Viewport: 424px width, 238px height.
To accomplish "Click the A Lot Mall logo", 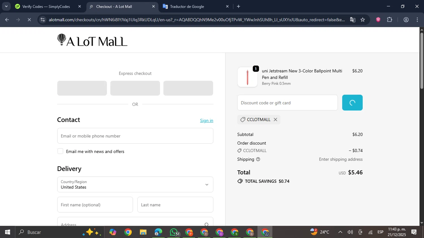I will [x=92, y=40].
